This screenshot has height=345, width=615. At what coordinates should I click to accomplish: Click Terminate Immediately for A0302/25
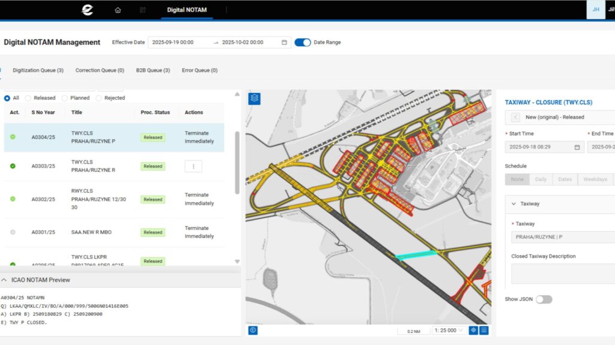(199, 199)
